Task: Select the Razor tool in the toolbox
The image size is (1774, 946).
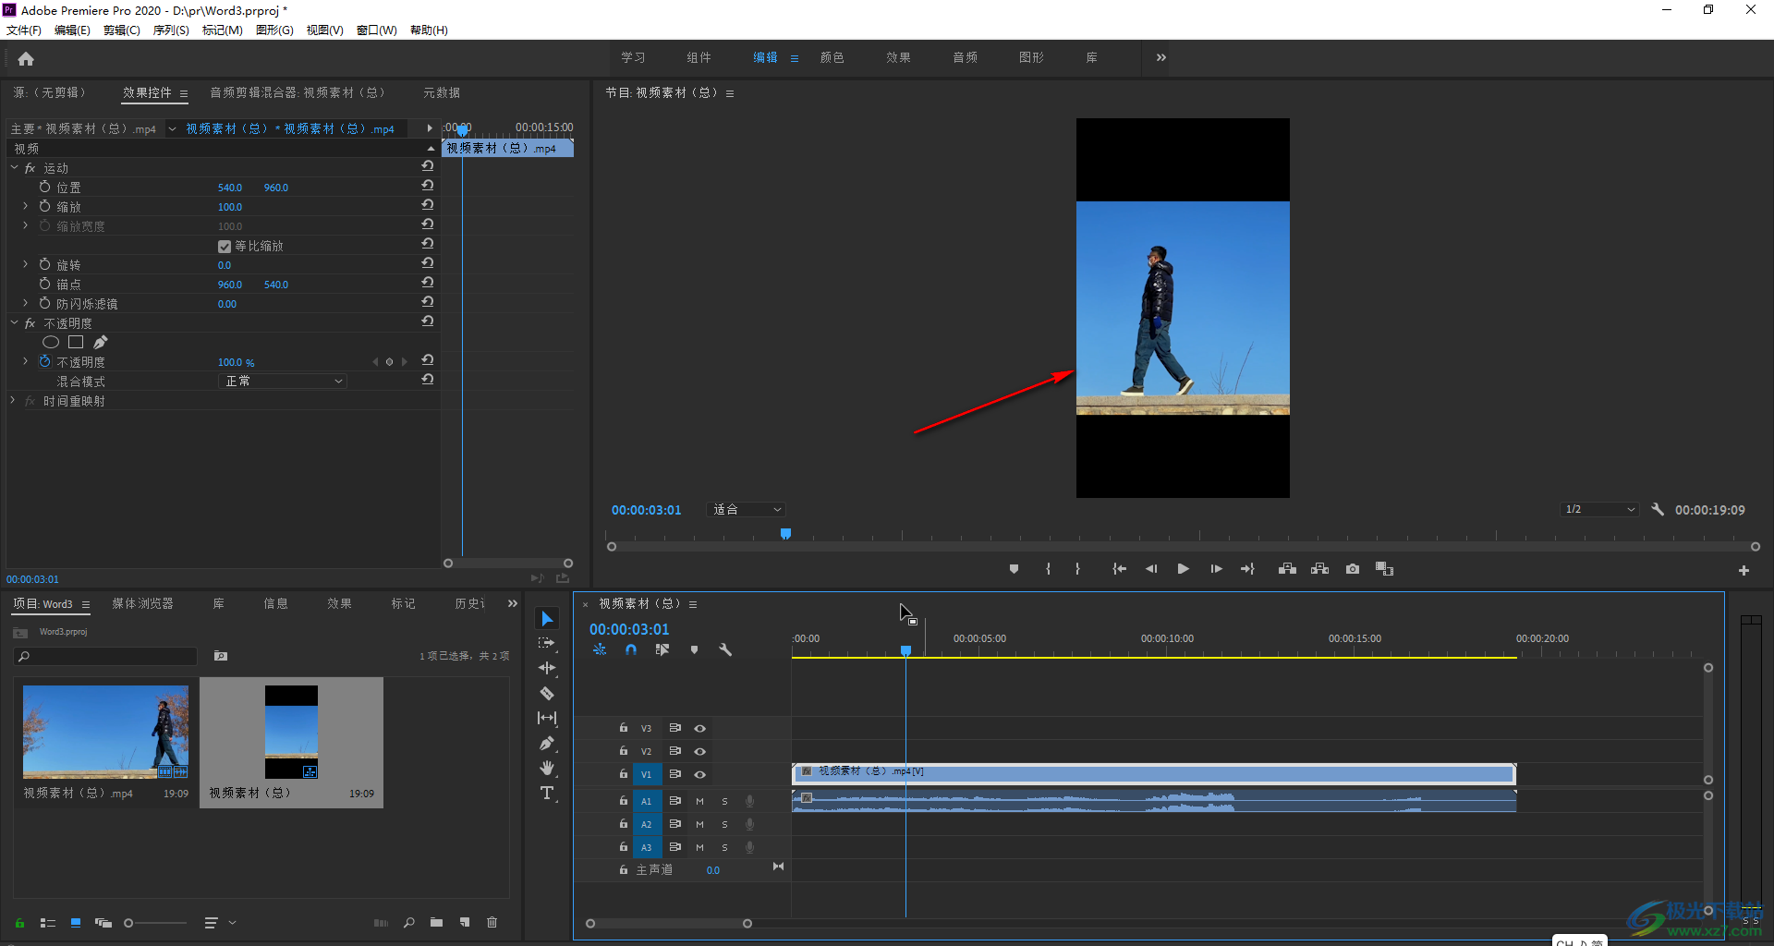Action: 547,693
